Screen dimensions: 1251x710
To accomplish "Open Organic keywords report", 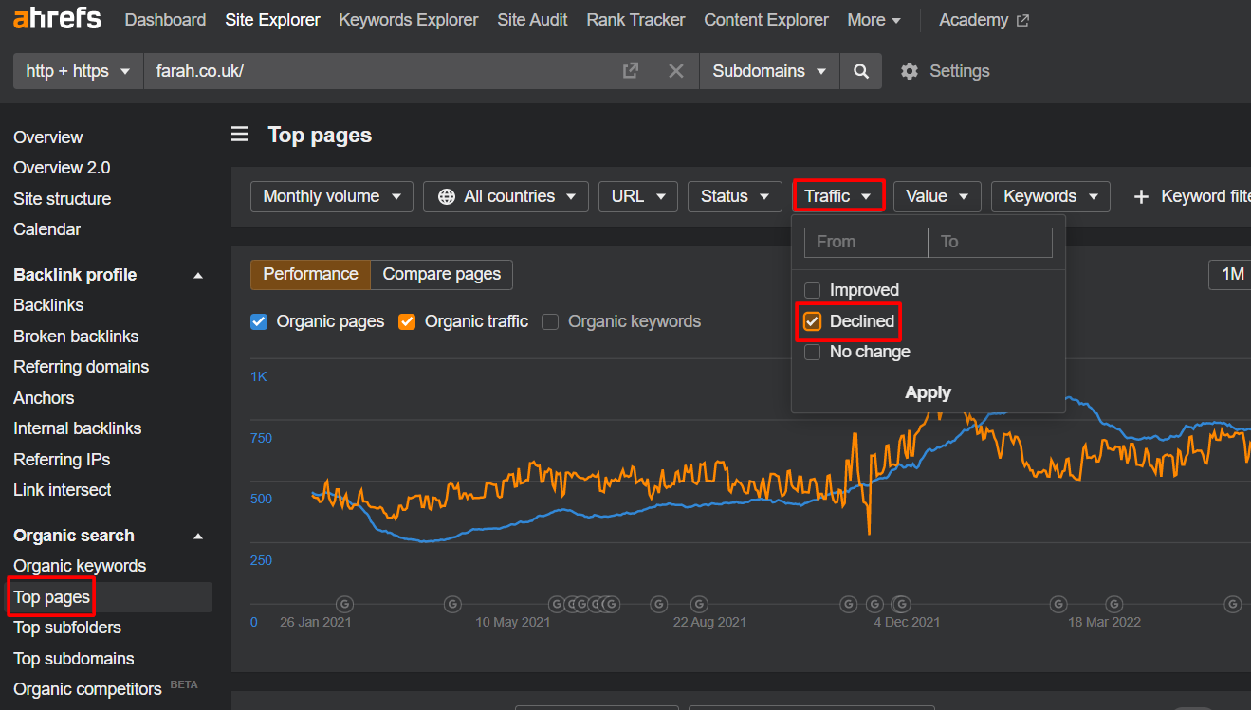I will (80, 566).
